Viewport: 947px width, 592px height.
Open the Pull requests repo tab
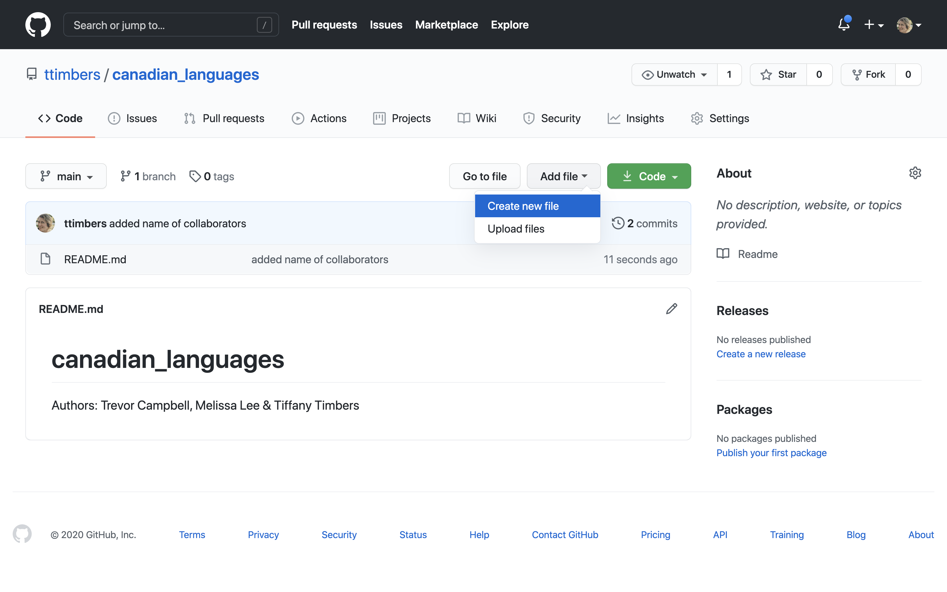click(x=224, y=118)
